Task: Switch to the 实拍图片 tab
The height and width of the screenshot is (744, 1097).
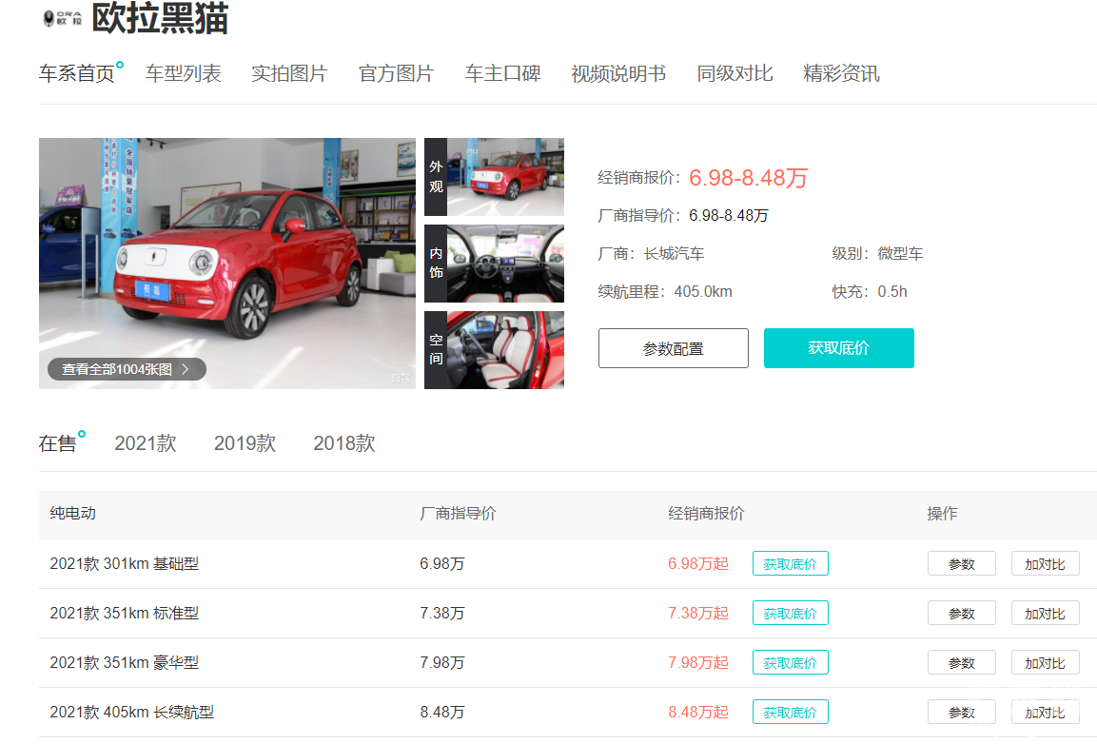Action: [x=289, y=74]
